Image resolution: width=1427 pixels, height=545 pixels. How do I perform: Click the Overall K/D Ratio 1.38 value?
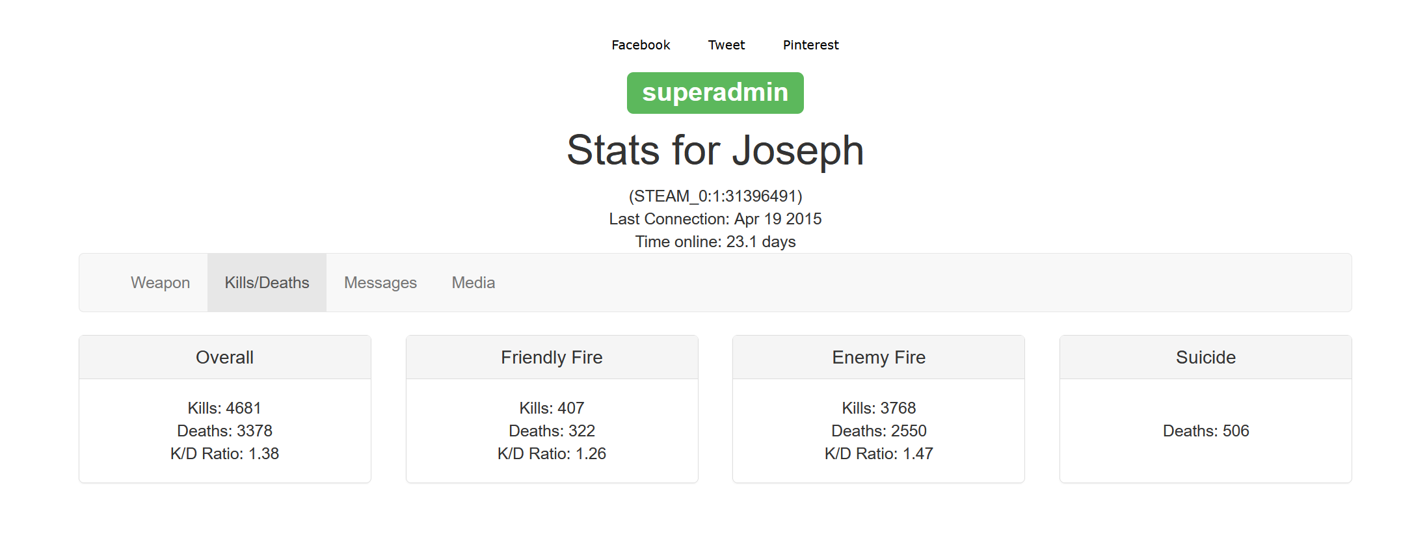click(224, 454)
